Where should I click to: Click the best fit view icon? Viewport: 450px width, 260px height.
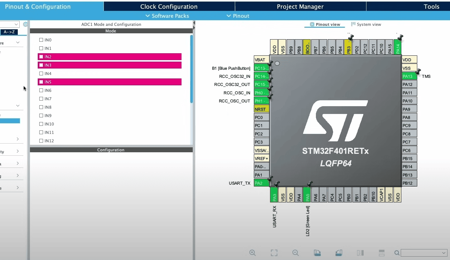[274, 253]
